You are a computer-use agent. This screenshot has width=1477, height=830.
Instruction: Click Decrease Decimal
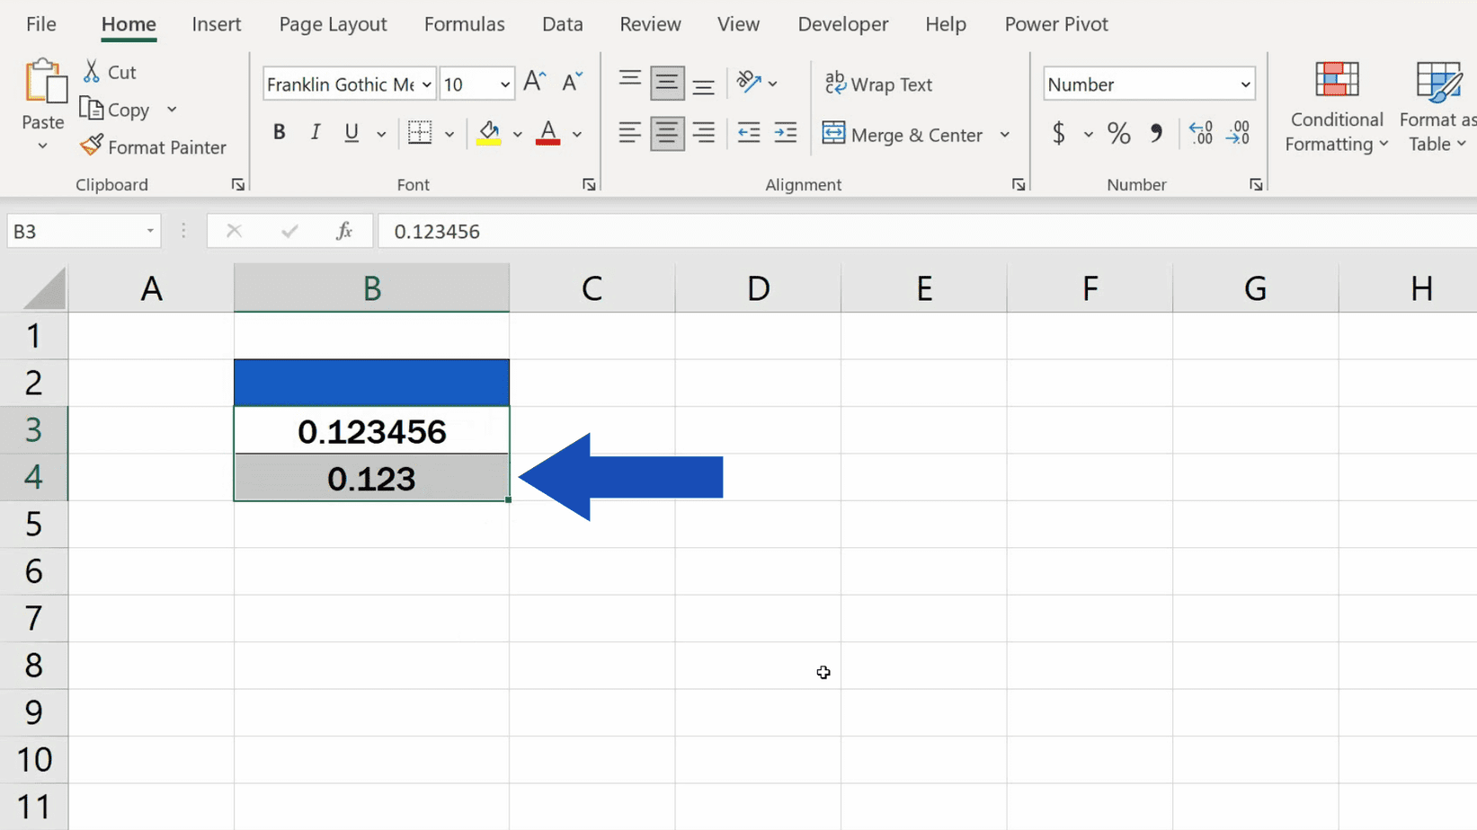point(1239,133)
